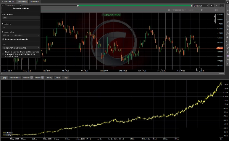Open the Positions tab
The width and height of the screenshot is (229, 141).
pos(27,78)
